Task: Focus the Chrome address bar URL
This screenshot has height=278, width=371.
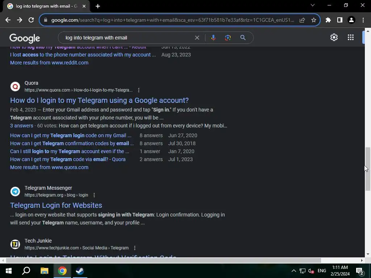Action: [173, 20]
